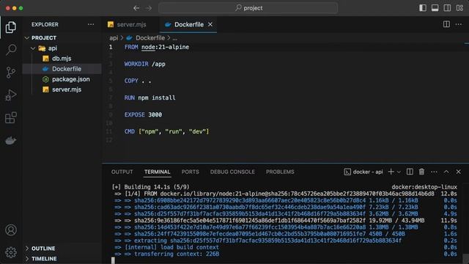Select the docker - api terminal label

[363, 172]
